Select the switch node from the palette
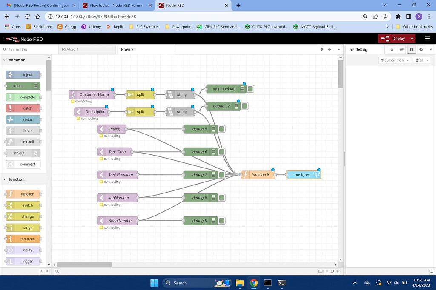The height and width of the screenshot is (290, 436). (x=23, y=205)
